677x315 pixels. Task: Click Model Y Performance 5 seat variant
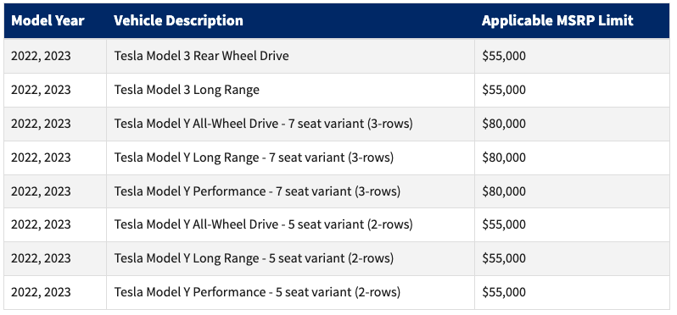click(257, 292)
